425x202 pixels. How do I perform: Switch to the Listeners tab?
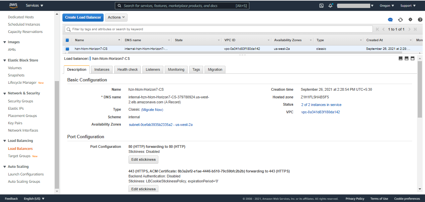[153, 69]
